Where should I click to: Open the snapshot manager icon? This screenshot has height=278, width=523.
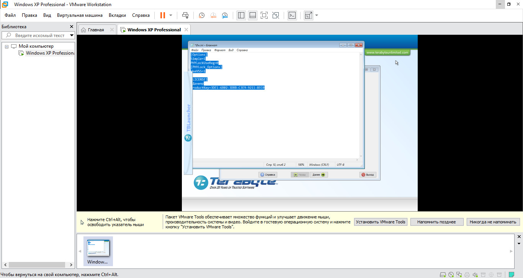tap(225, 15)
